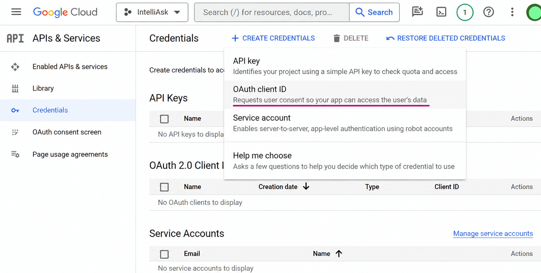The width and height of the screenshot is (541, 273).
Task: Select Help me choose option
Action: (345, 161)
